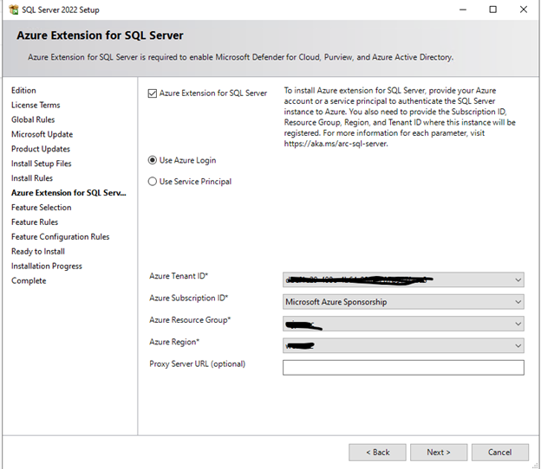541x469 pixels.
Task: Go to the License Terms step
Action: point(36,105)
